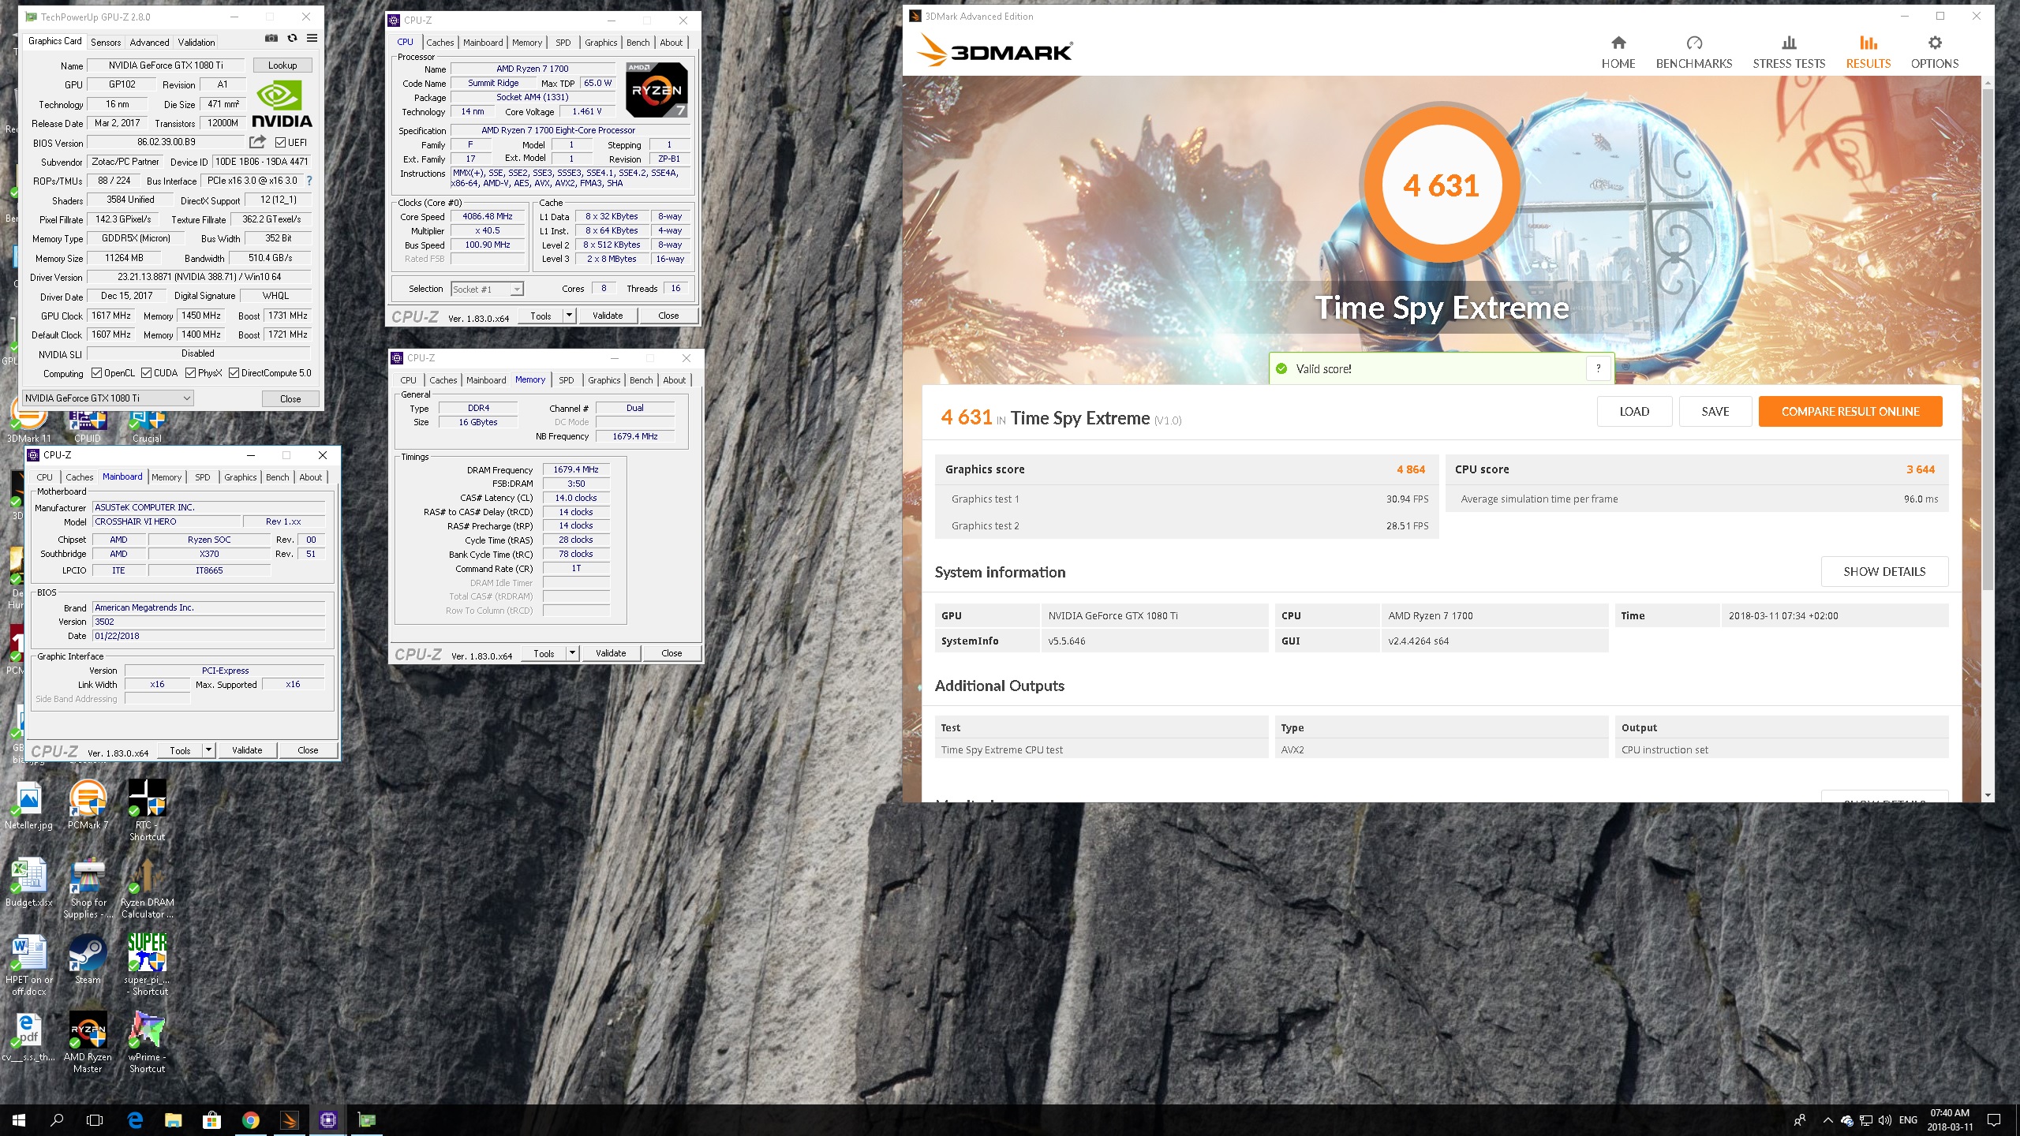This screenshot has height=1136, width=2020.
Task: Open Microsoft Edge from the taskbar
Action: 135,1119
